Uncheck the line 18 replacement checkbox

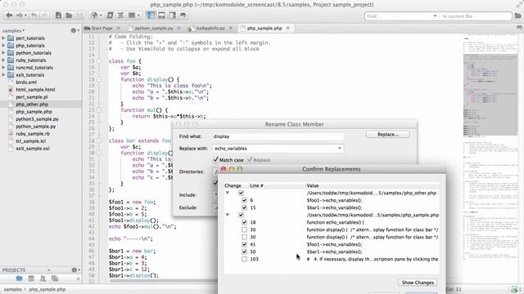click(x=244, y=222)
